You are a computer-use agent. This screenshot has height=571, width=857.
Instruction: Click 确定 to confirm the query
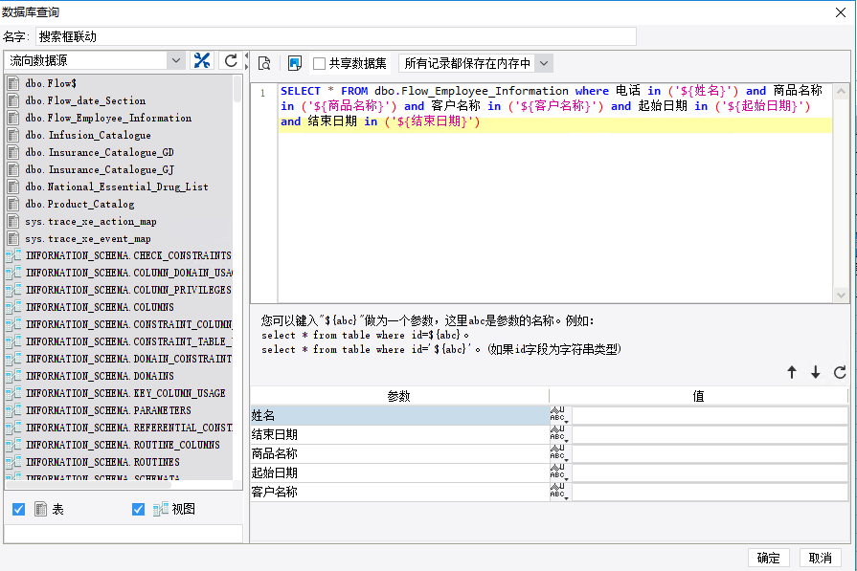[769, 558]
